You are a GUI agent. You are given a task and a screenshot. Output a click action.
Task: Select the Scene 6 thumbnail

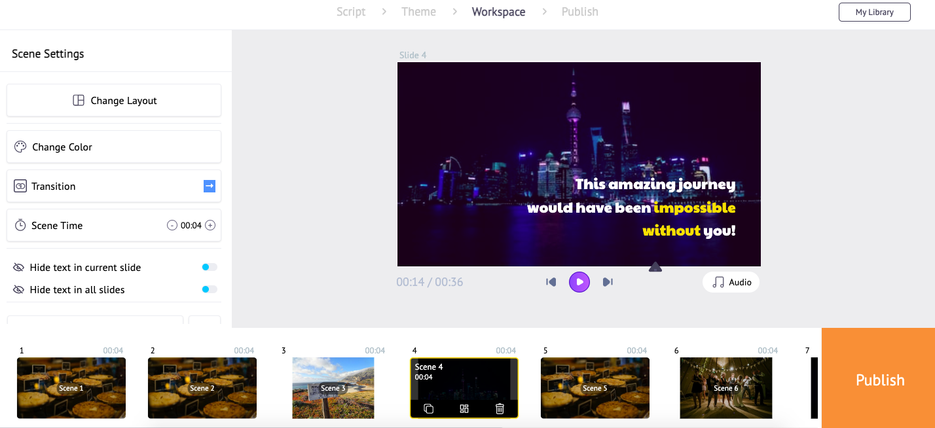tap(725, 387)
